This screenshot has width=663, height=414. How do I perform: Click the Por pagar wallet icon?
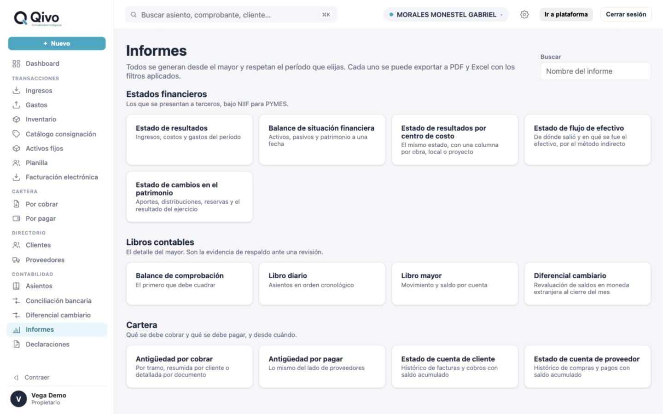[16, 218]
